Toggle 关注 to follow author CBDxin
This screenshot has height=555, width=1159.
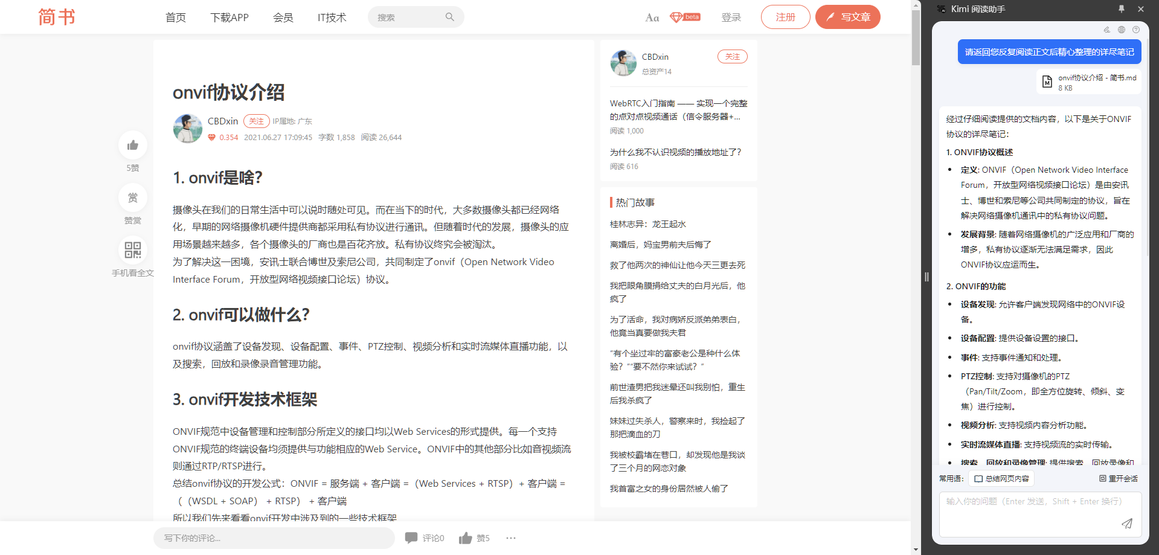coord(256,121)
